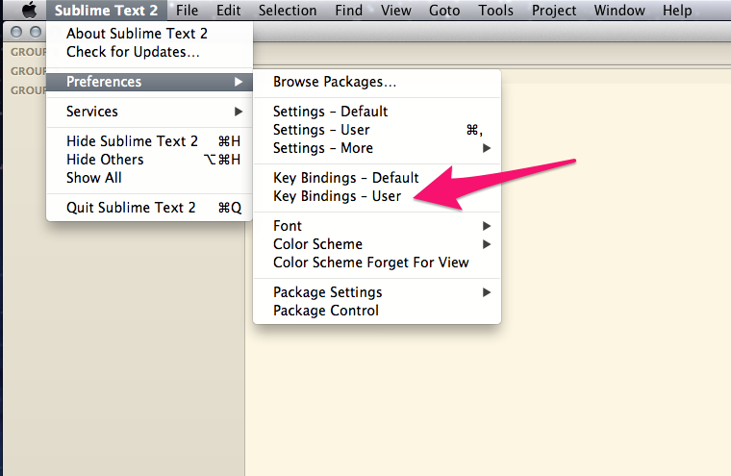Expand the Package Settings submenu
This screenshot has width=731, height=476.
pyautogui.click(x=327, y=292)
